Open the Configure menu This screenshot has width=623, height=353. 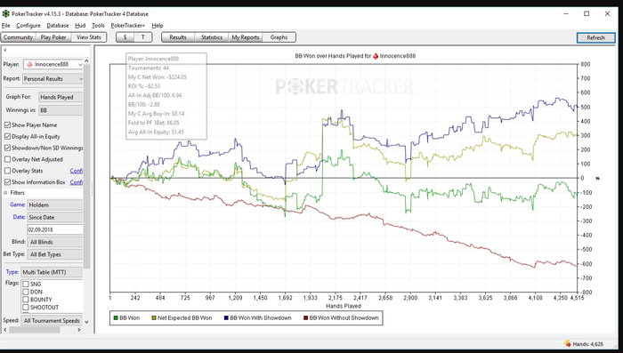pos(28,26)
